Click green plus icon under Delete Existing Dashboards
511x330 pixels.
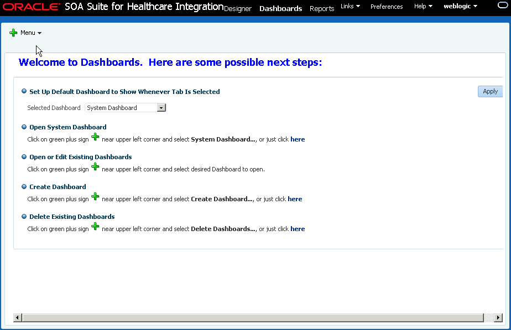click(x=95, y=227)
